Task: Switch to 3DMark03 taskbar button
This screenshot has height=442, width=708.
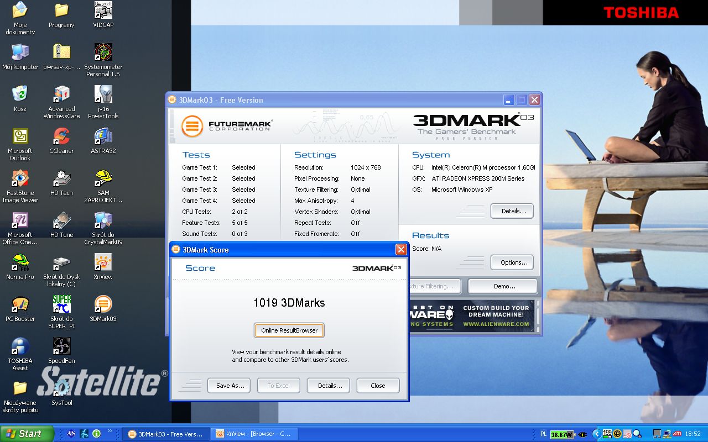Action: [x=166, y=434]
